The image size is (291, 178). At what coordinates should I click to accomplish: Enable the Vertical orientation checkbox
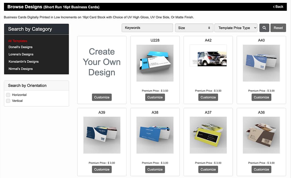click(8, 101)
